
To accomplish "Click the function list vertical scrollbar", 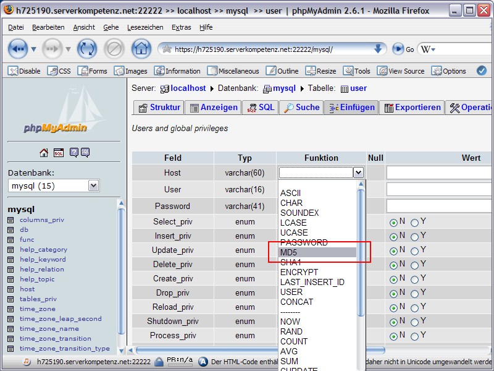I will point(361,252).
